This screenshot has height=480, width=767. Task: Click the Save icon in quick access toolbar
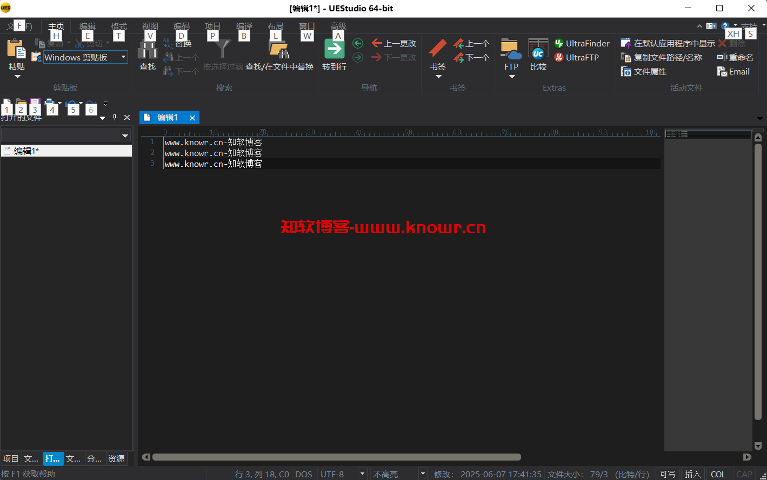click(x=35, y=103)
